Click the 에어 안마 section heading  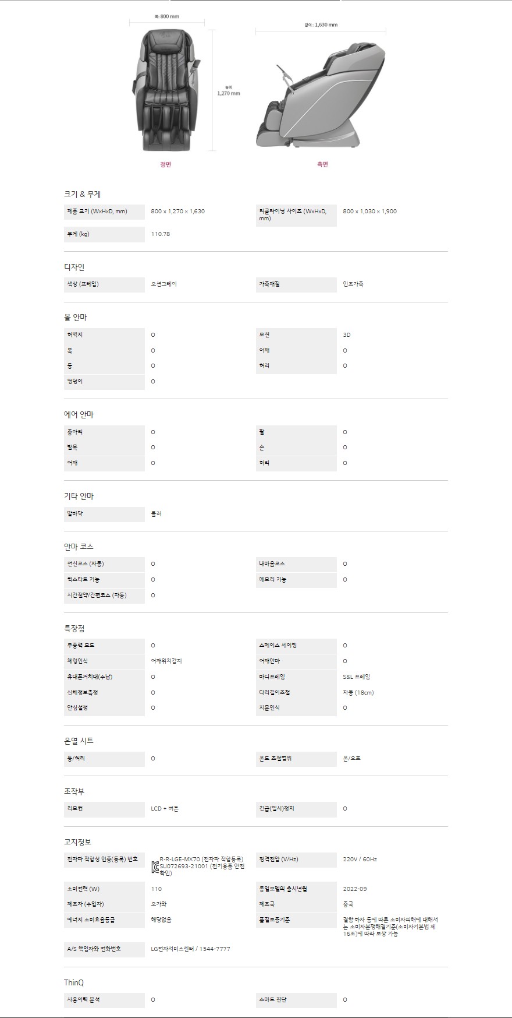(x=79, y=414)
